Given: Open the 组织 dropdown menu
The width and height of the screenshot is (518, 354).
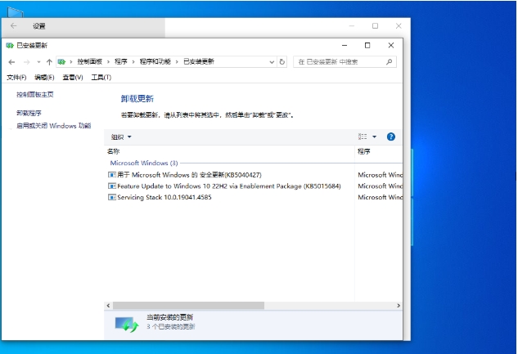Looking at the screenshot, I should (x=121, y=137).
